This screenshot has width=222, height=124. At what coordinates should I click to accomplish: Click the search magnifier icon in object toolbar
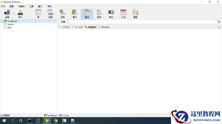219,27
